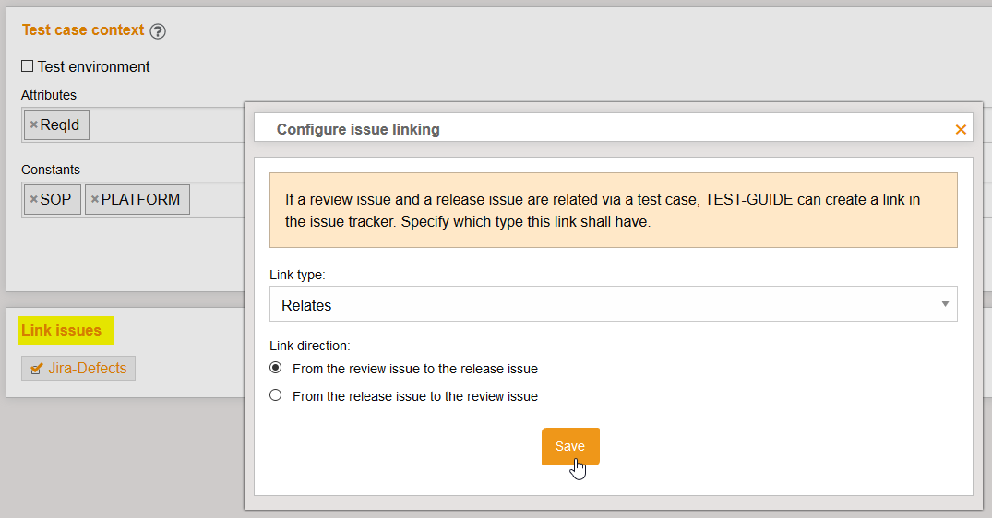Image resolution: width=992 pixels, height=518 pixels.
Task: Remove the PLATFORM constant with its x
Action: pos(94,200)
